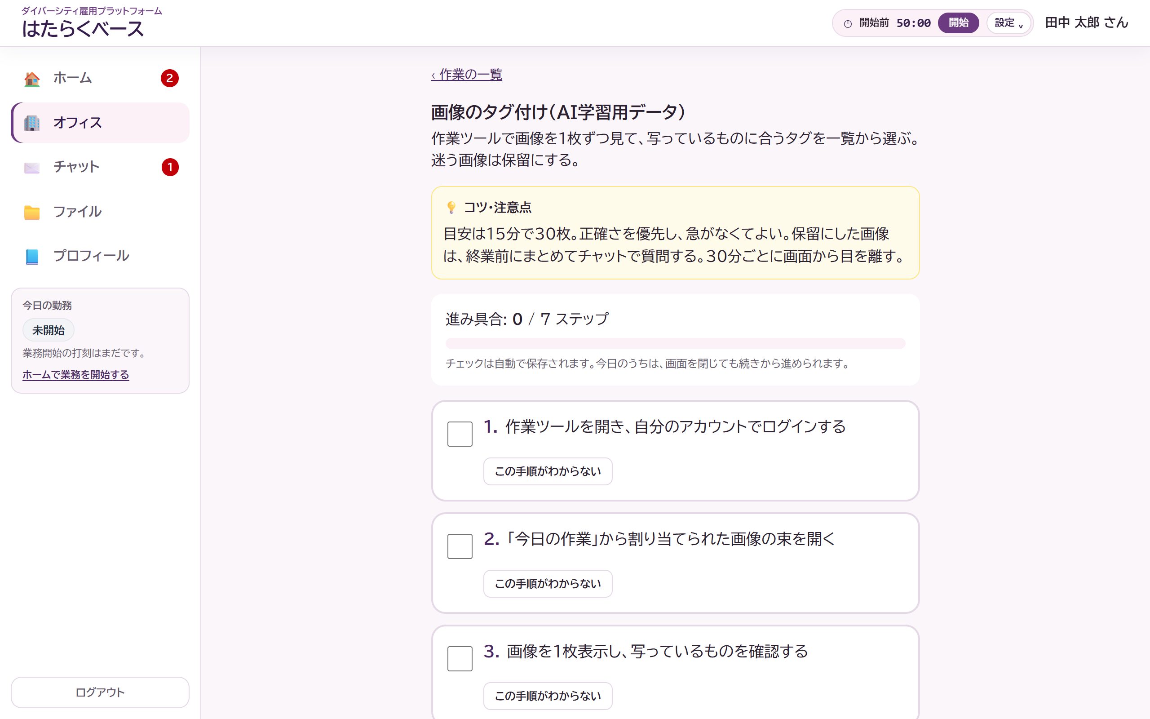
Task: Click この手順がわからない under step 3
Action: pos(548,696)
